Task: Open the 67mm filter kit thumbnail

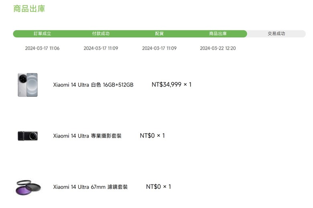Action: [x=28, y=188]
